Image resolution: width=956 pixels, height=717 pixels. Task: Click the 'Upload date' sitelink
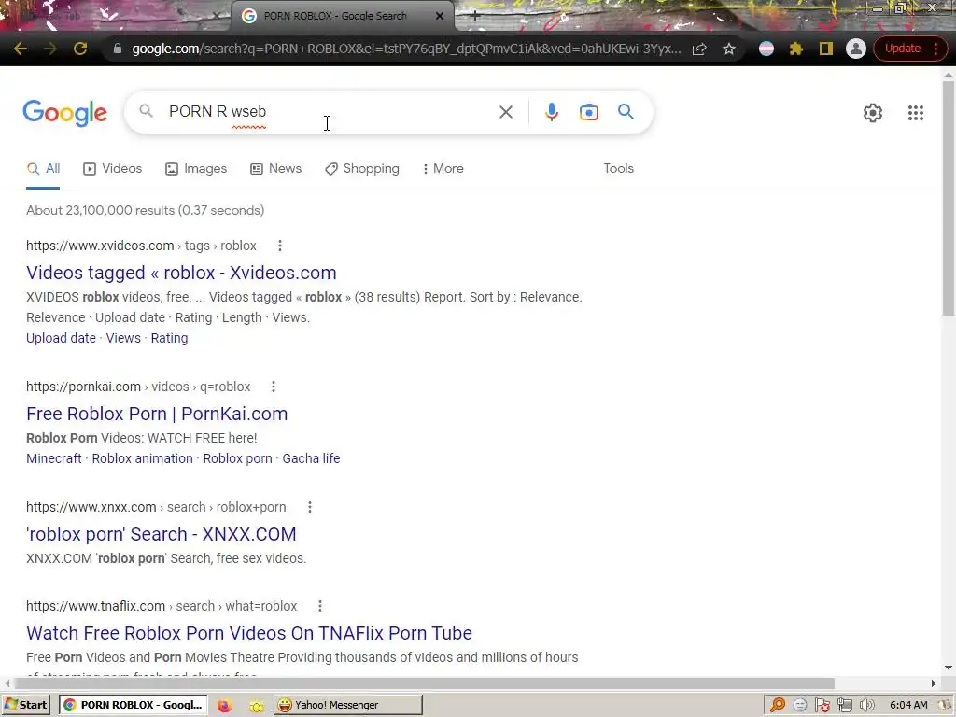[x=61, y=338]
